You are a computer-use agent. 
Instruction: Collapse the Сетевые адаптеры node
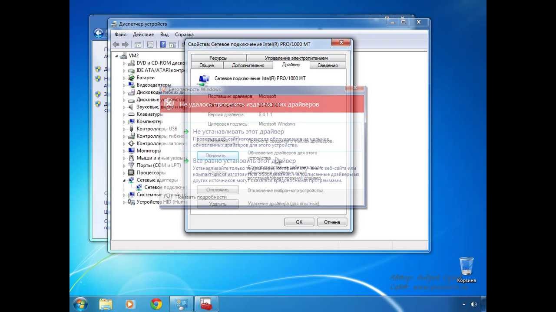click(124, 180)
